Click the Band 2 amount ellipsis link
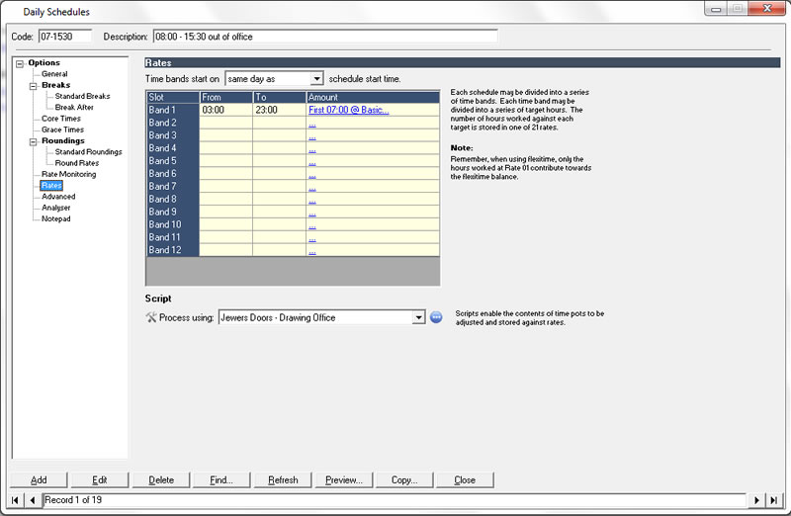Image resolution: width=791 pixels, height=516 pixels. pos(312,123)
